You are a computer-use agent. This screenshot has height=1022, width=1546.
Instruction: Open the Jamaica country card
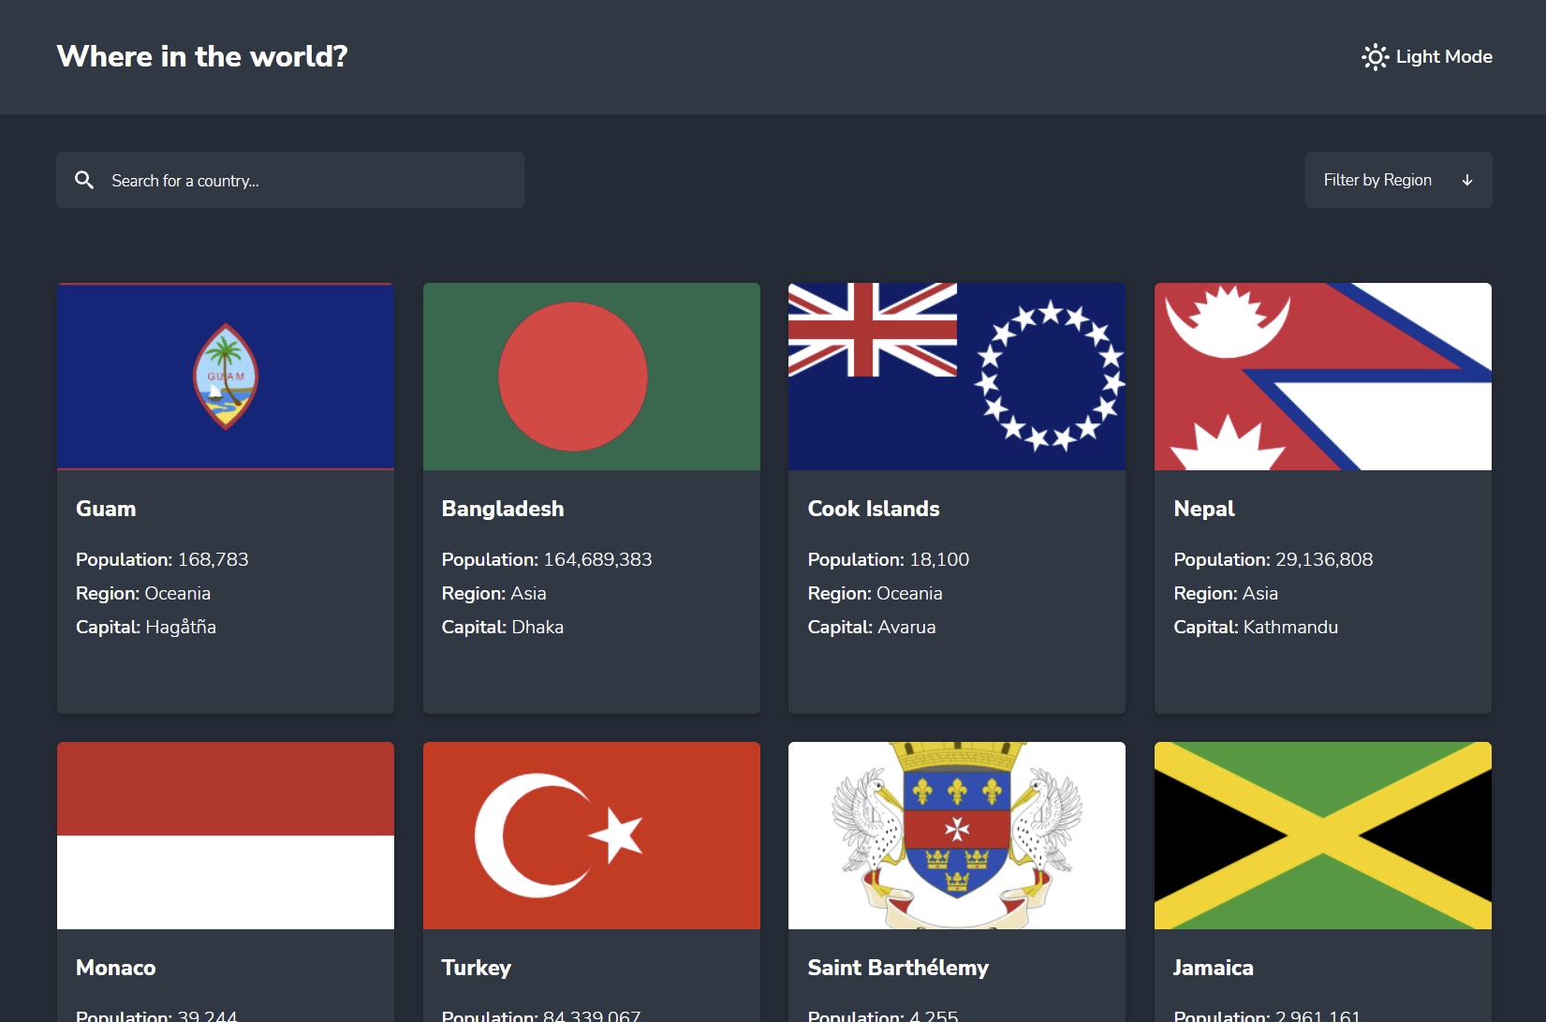click(x=1322, y=881)
